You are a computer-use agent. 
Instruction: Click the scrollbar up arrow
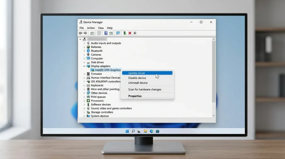(213, 39)
